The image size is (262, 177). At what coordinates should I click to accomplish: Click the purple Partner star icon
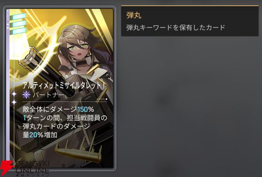[x=26, y=95]
